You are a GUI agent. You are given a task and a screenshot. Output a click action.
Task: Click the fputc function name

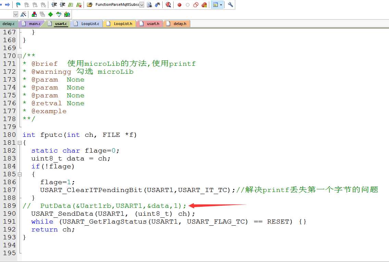(x=52, y=135)
